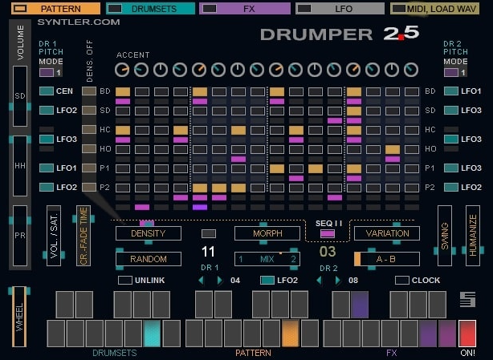Click the purple FX black key
The image size is (493, 360).
360,305
